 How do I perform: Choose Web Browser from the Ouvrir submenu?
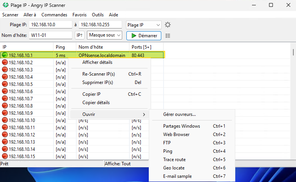click(176, 135)
